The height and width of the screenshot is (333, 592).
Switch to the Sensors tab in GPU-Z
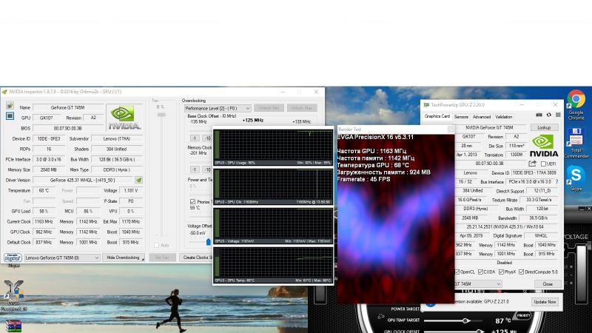click(461, 117)
